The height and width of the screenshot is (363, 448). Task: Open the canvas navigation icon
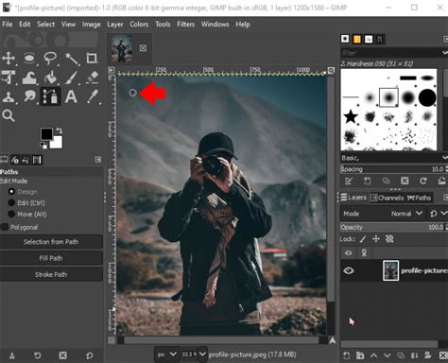pyautogui.click(x=333, y=340)
